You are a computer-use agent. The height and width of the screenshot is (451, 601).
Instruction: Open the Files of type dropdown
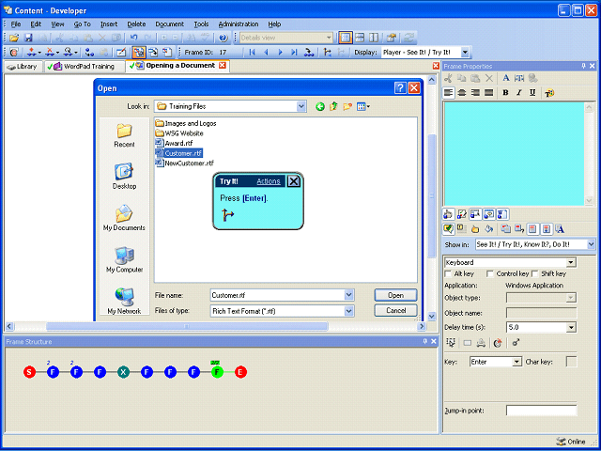(x=348, y=311)
